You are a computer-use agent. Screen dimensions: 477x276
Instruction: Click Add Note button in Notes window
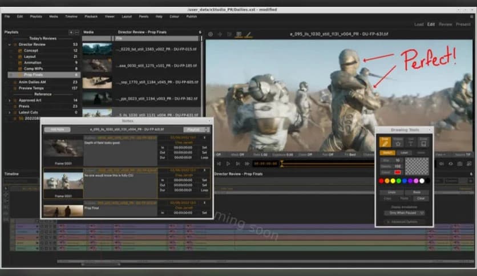57,129
